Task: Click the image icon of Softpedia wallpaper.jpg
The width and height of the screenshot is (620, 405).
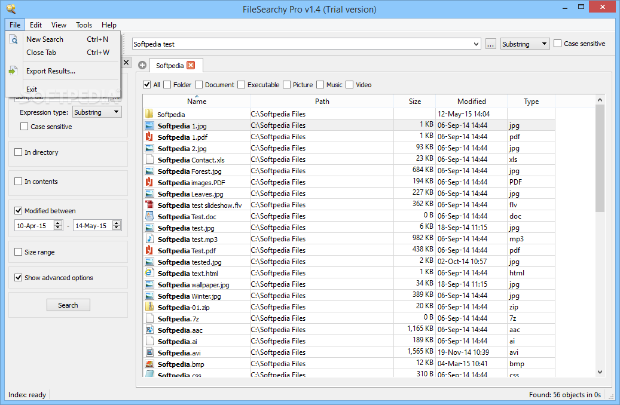Action: coord(149,284)
